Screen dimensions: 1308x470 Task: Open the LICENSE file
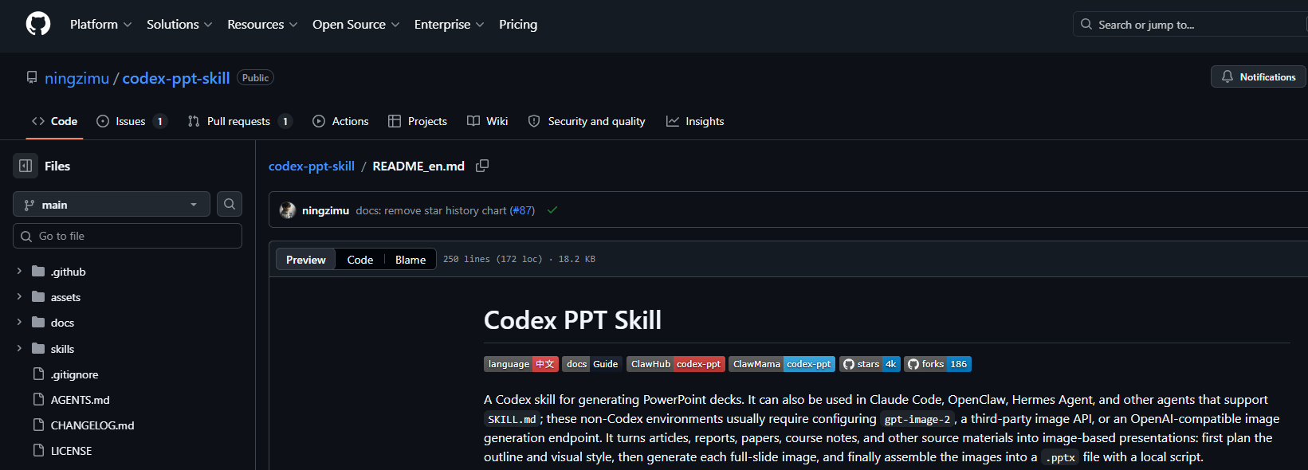click(x=71, y=451)
